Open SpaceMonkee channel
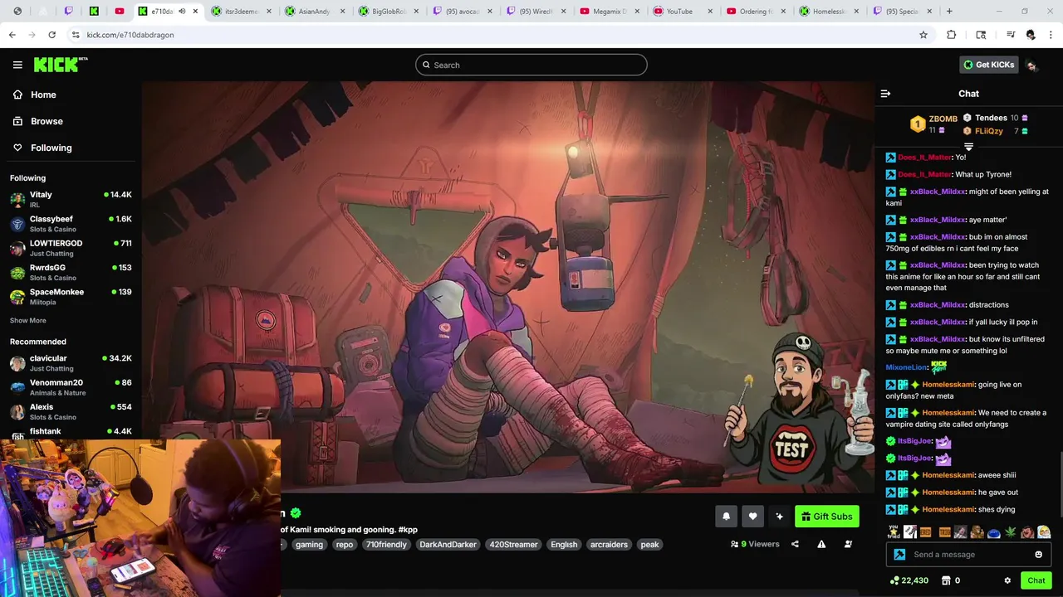 click(71, 297)
